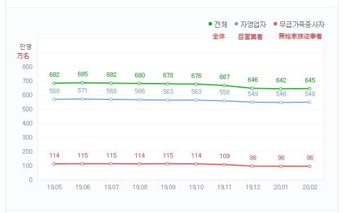This screenshot has width=346, height=213.
Task: Select the green marker for 19.12
Action: pyautogui.click(x=253, y=88)
